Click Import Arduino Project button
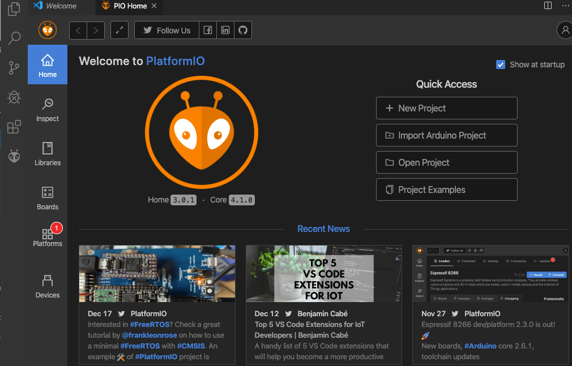572x366 pixels. 446,135
